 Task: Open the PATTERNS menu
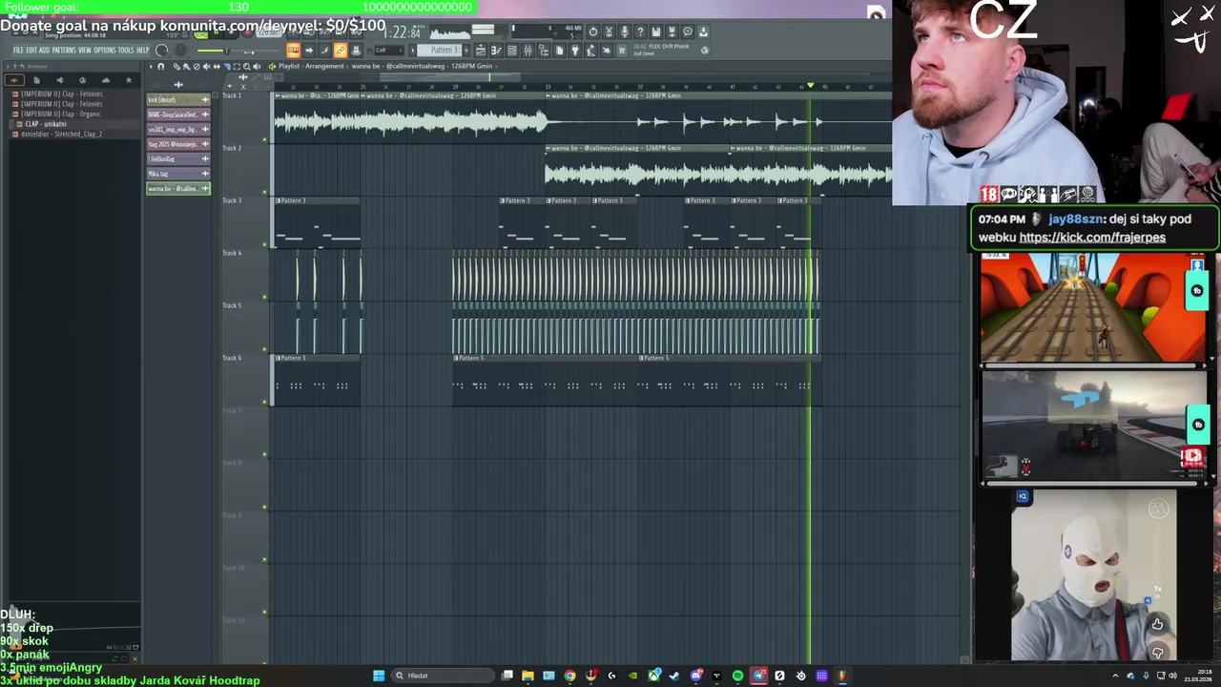(64, 51)
